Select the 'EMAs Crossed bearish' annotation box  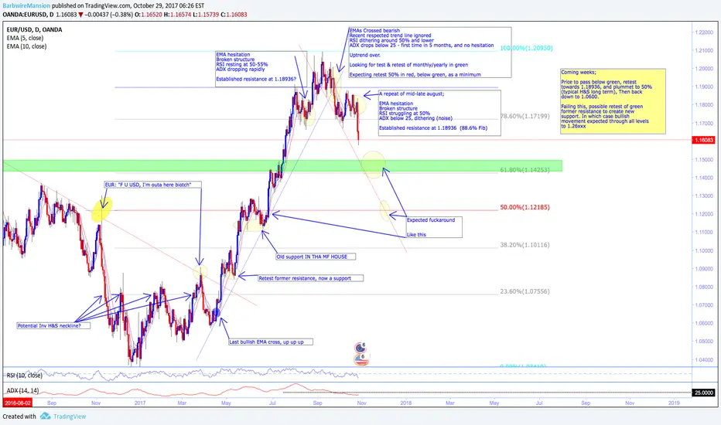[x=430, y=53]
